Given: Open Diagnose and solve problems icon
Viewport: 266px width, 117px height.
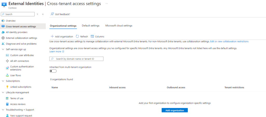Looking at the screenshot, I should click(3, 44).
